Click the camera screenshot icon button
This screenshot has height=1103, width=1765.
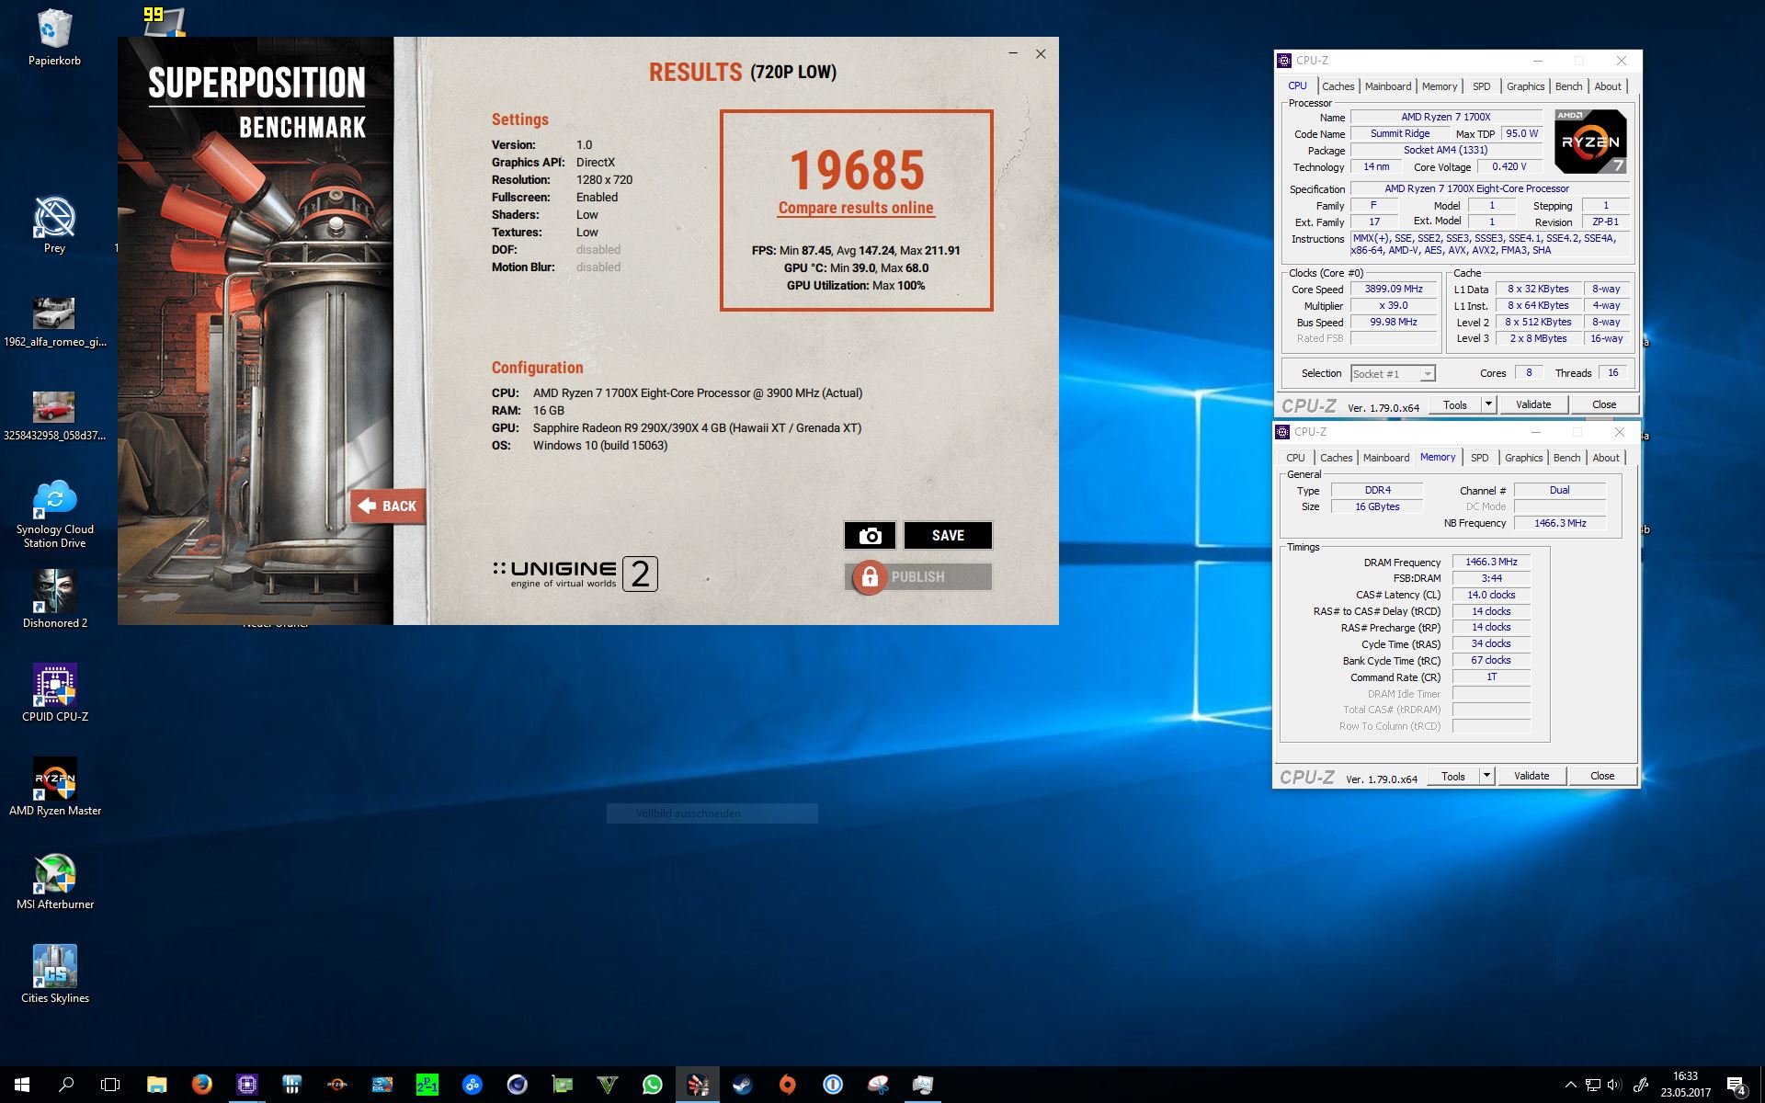(870, 536)
